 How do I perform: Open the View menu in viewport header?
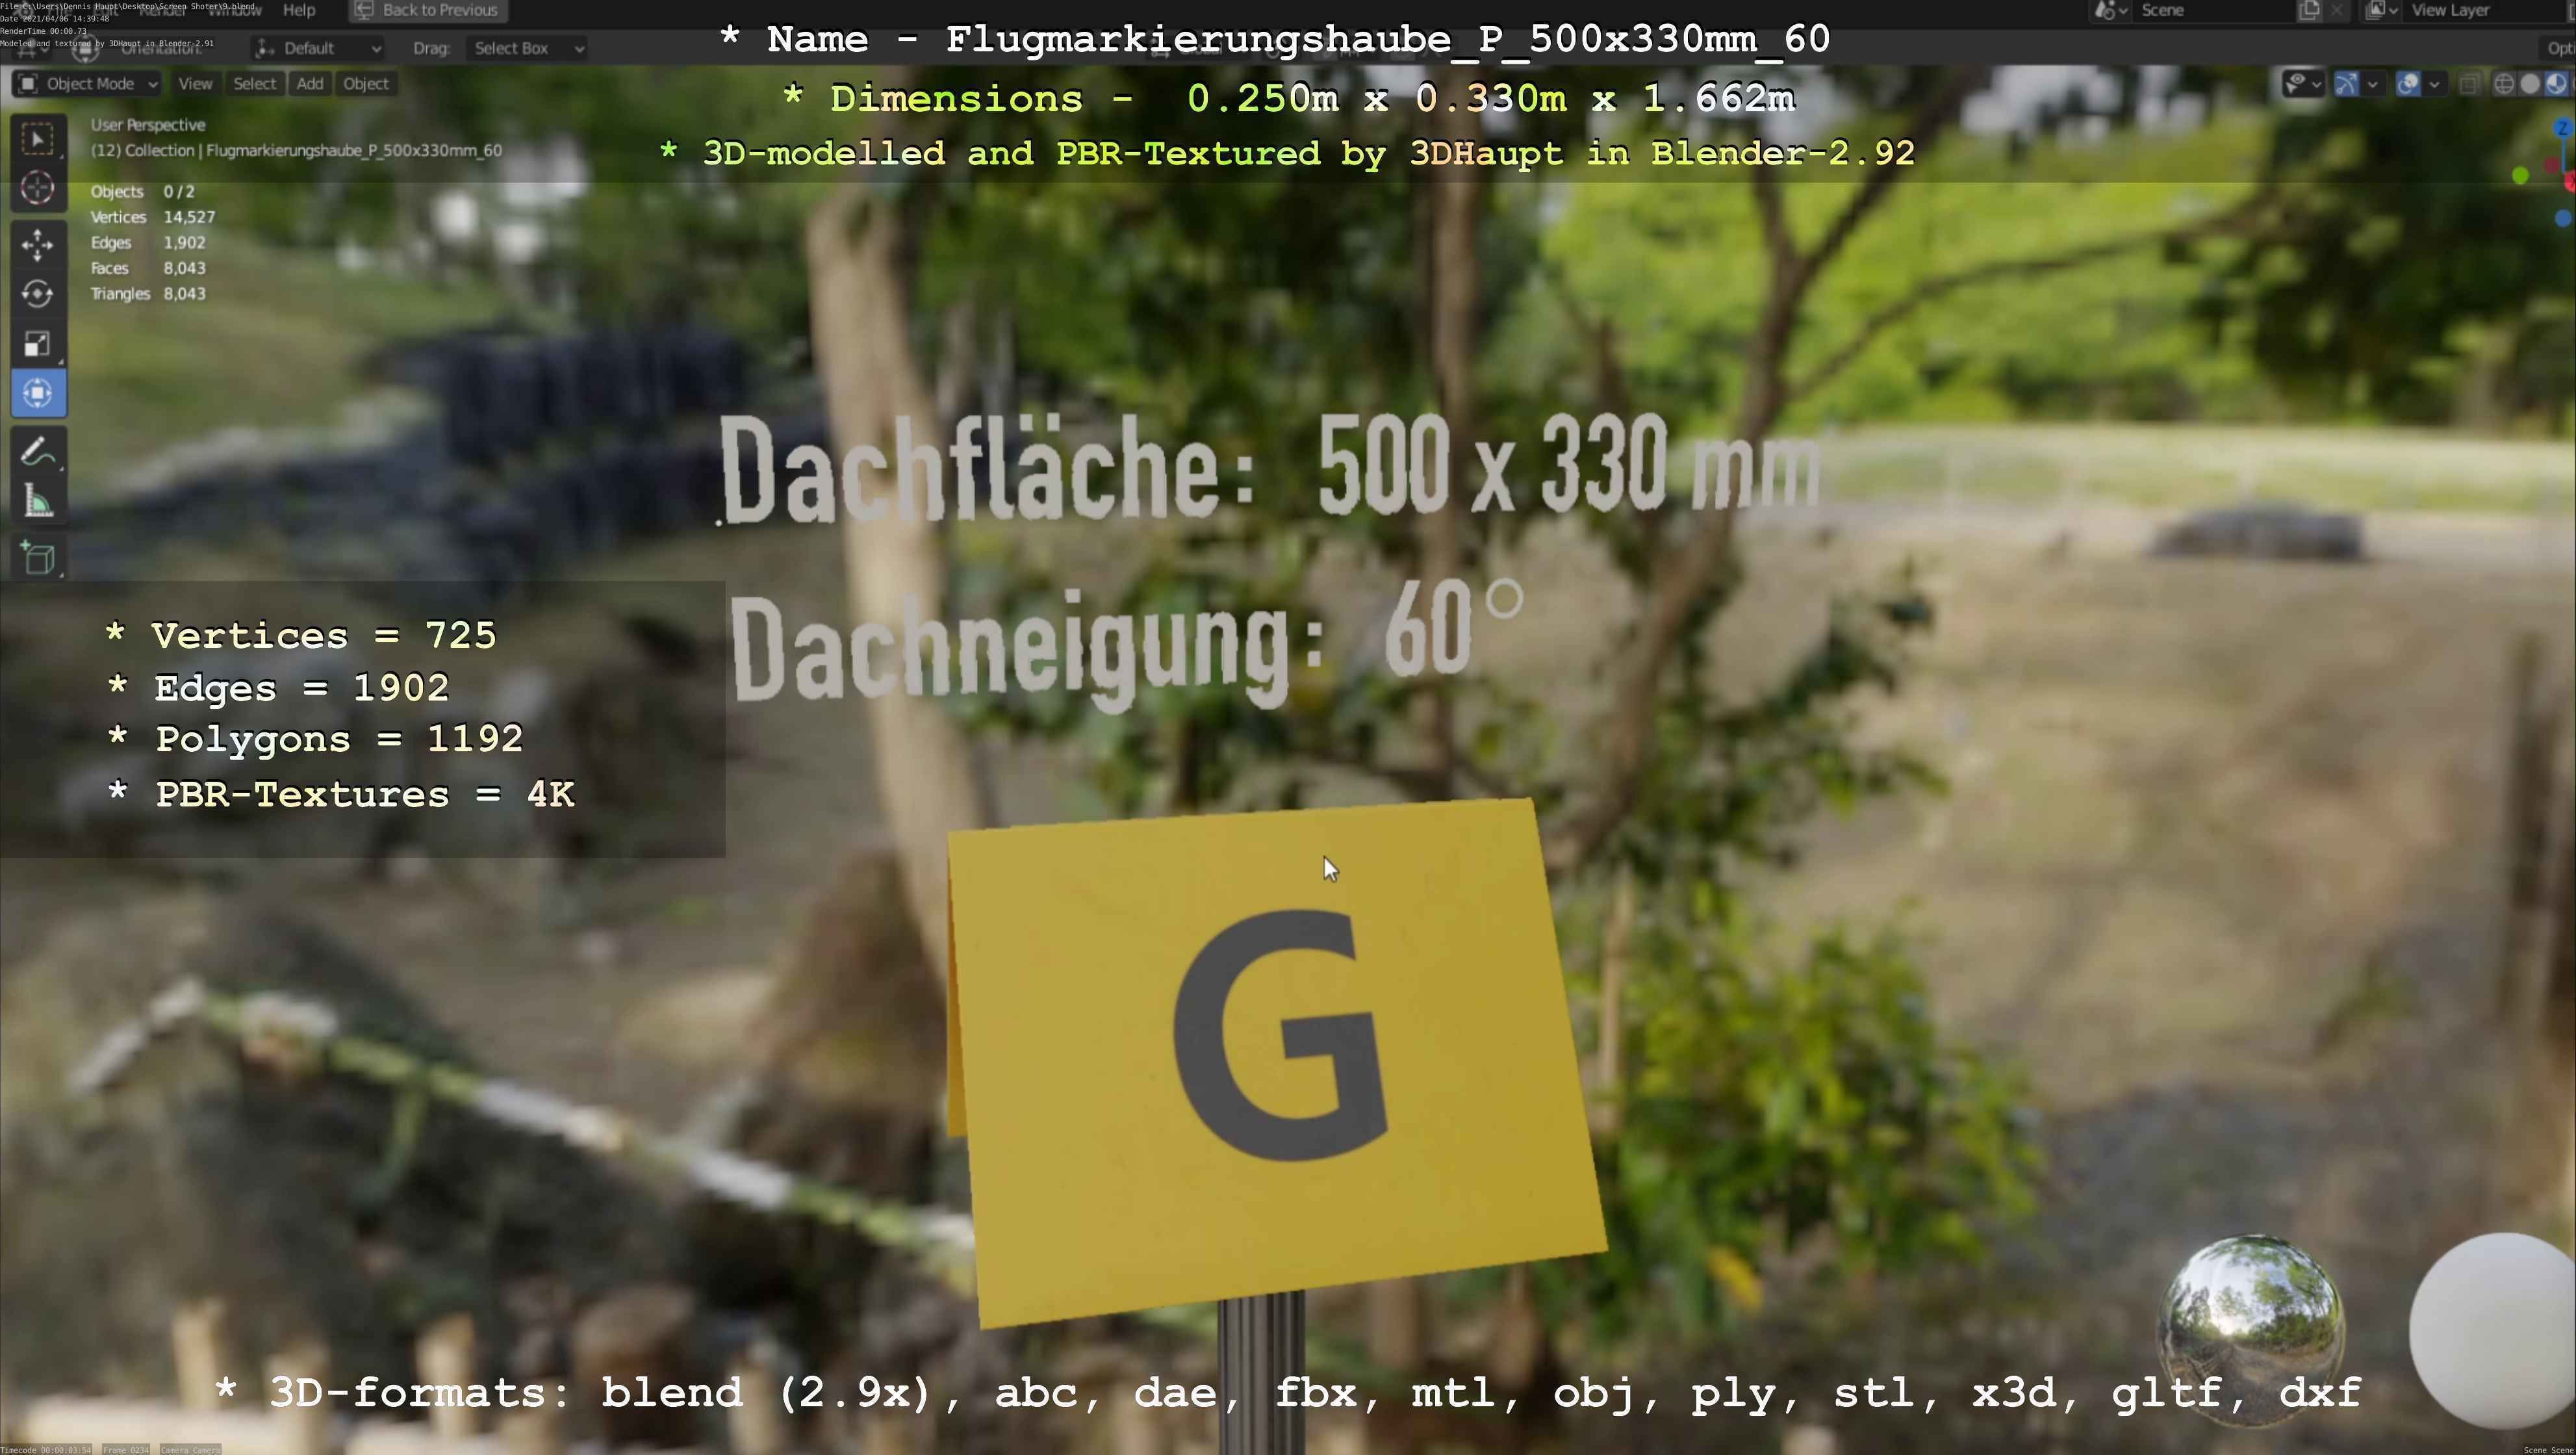195,84
